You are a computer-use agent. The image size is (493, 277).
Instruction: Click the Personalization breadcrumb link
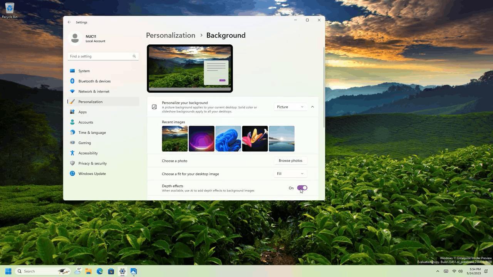tap(171, 35)
